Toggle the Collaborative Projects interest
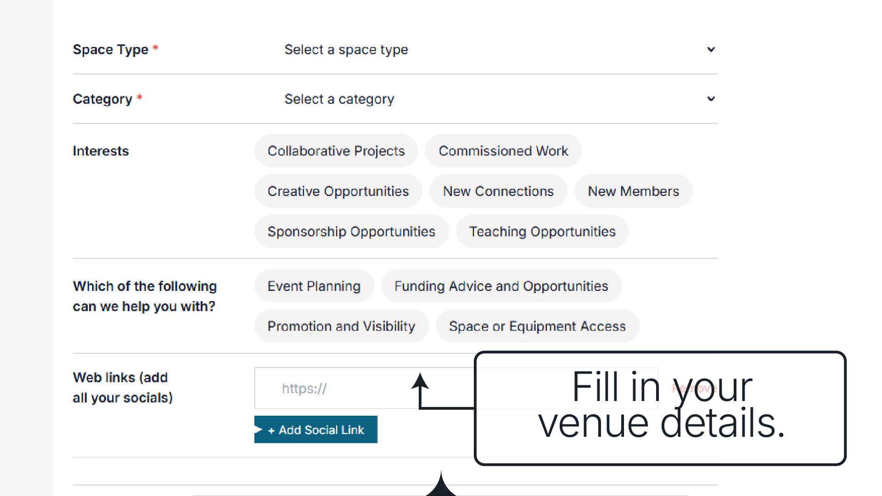882x496 pixels. [x=336, y=151]
